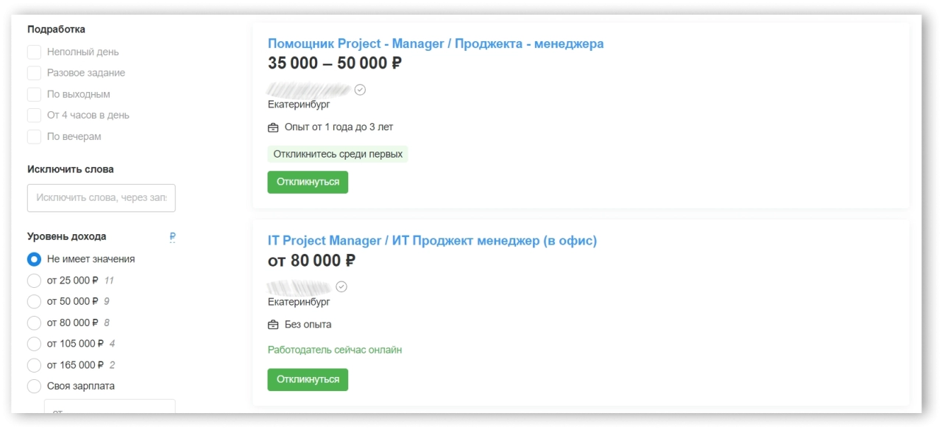Screen dimensions: 942x430
Task: Open the IT Project Manager vacancy
Action: 432,240
